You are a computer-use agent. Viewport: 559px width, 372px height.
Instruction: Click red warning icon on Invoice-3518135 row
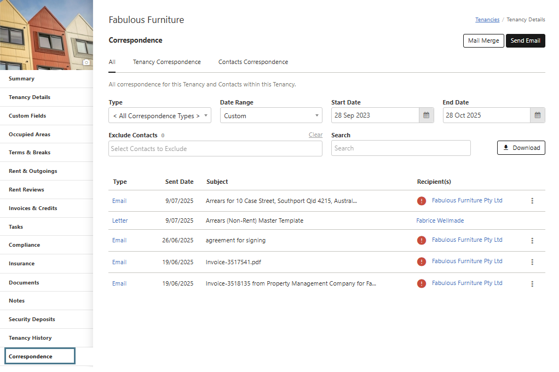(422, 283)
